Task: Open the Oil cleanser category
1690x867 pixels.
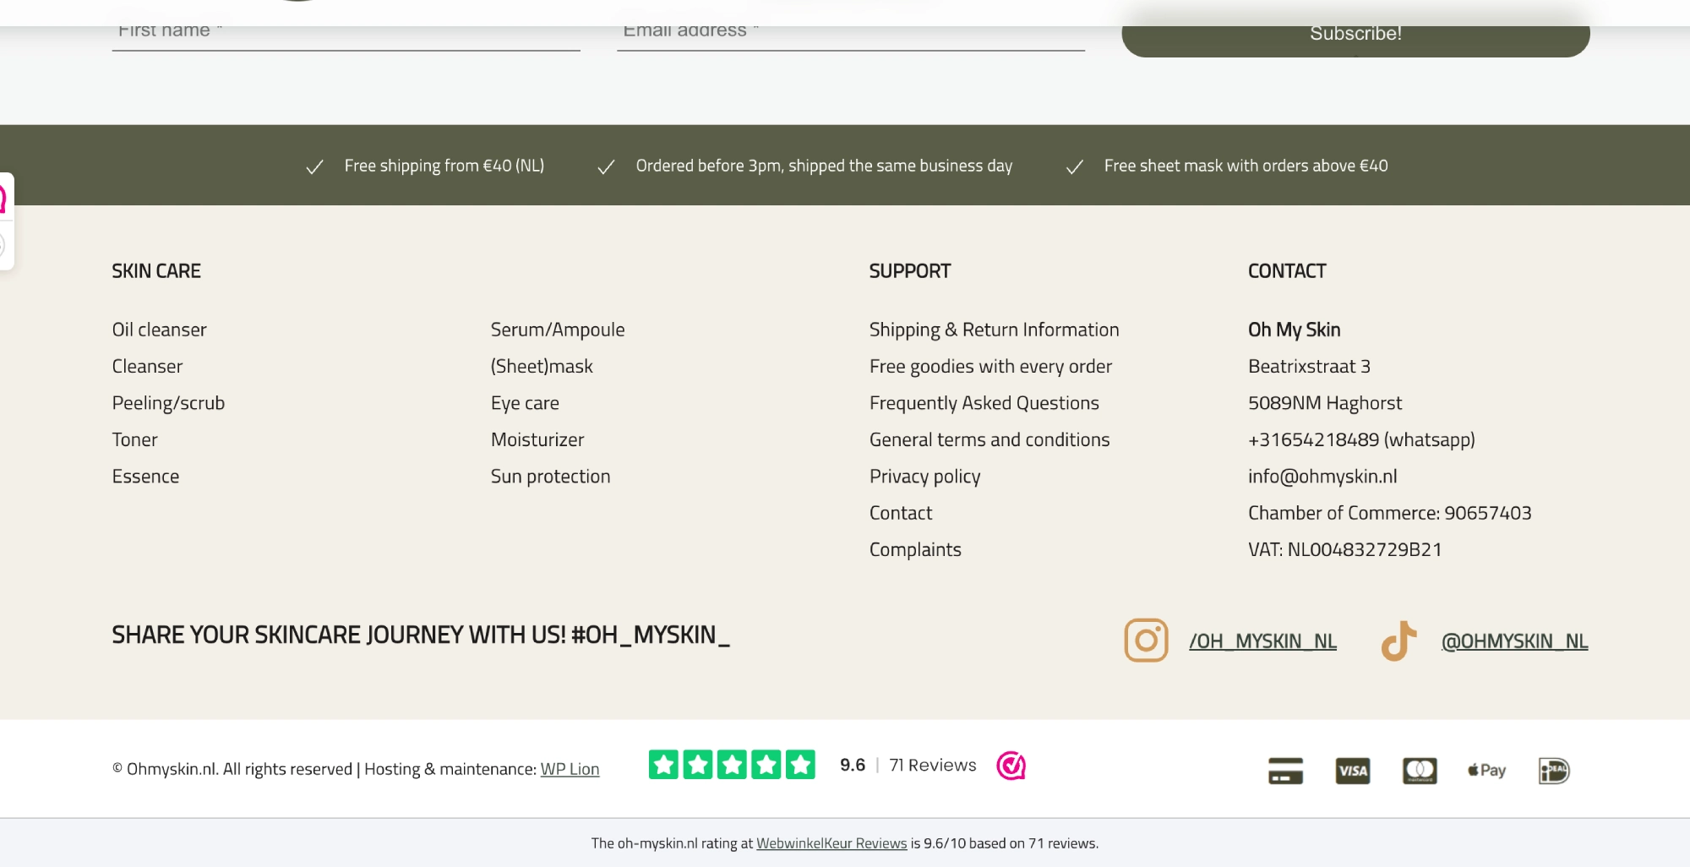Action: (x=159, y=330)
